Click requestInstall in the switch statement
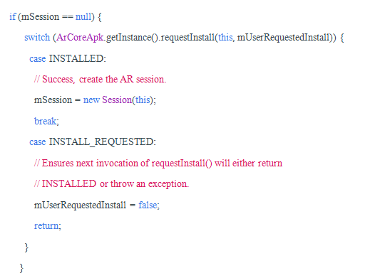 point(188,38)
